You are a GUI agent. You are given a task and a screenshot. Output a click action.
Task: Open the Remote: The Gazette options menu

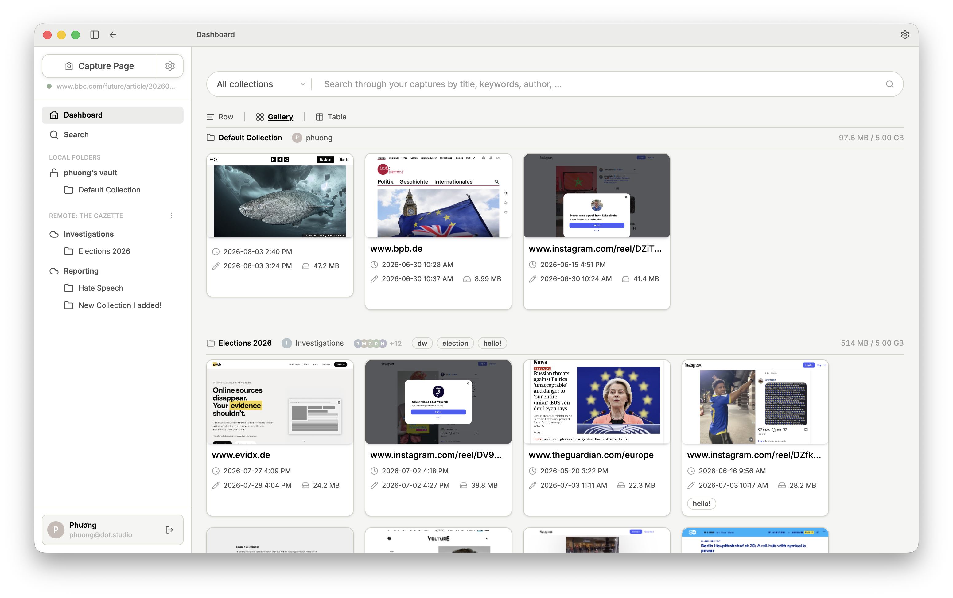pyautogui.click(x=171, y=216)
